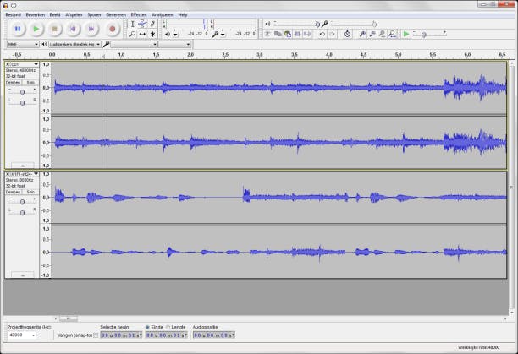The width and height of the screenshot is (518, 354).
Task: Open the Effecten menu
Action: 138,14
